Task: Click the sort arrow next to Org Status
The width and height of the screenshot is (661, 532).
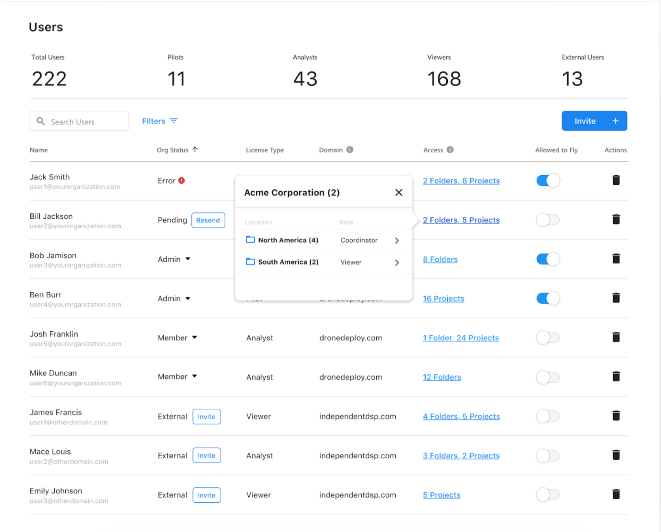Action: pos(195,150)
